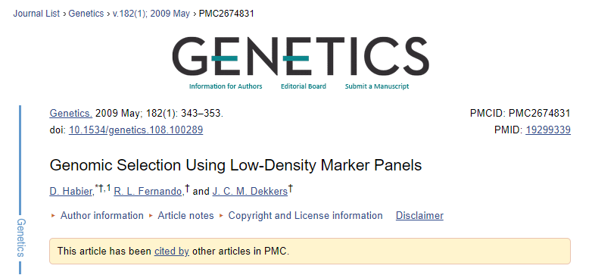592x275 pixels.
Task: Open the Genetics breadcrumb link
Action: click(x=86, y=14)
